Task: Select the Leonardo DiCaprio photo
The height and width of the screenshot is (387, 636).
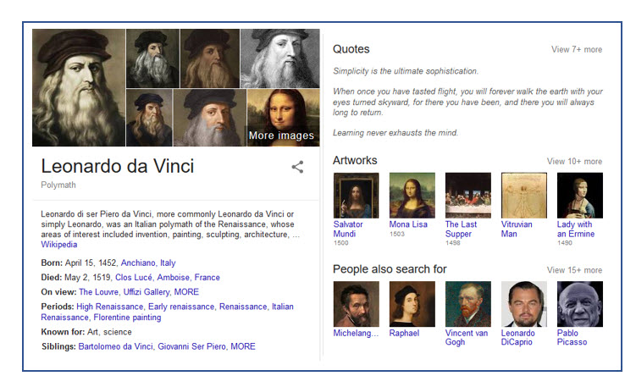Action: pyautogui.click(x=523, y=304)
